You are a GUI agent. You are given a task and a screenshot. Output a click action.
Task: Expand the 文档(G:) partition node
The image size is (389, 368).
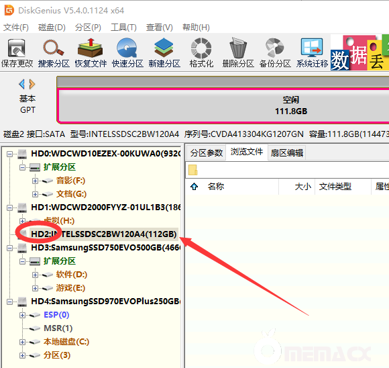pos(35,194)
